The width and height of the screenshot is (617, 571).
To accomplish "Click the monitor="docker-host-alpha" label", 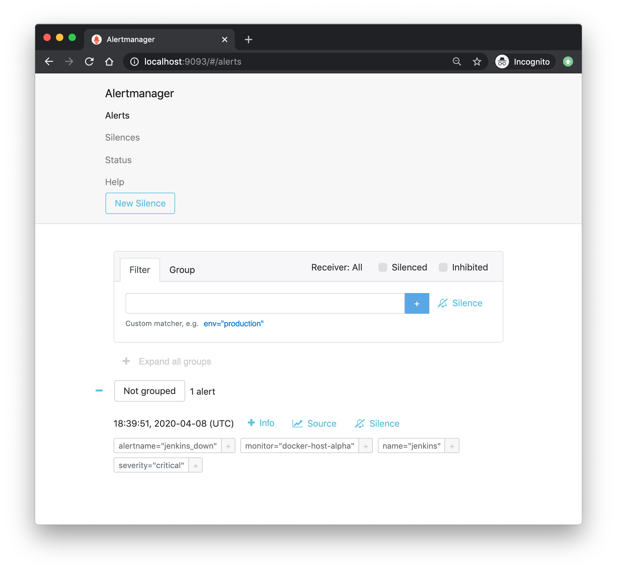I will pos(300,446).
